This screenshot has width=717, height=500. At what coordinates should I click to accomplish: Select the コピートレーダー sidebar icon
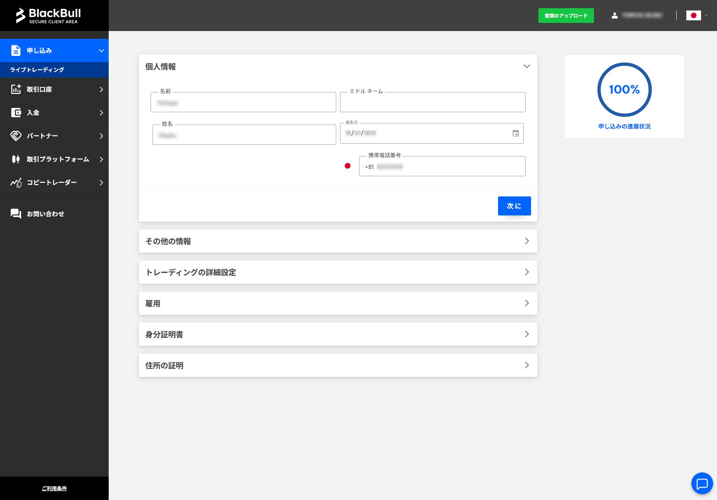point(16,182)
